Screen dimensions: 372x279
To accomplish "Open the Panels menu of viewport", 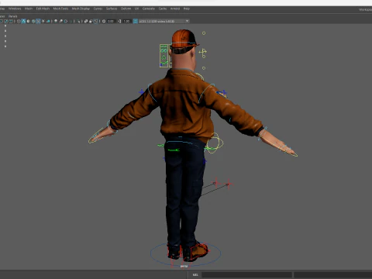I will 12,16.
